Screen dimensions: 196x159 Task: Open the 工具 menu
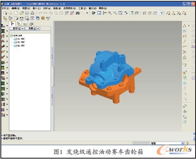click(82, 8)
